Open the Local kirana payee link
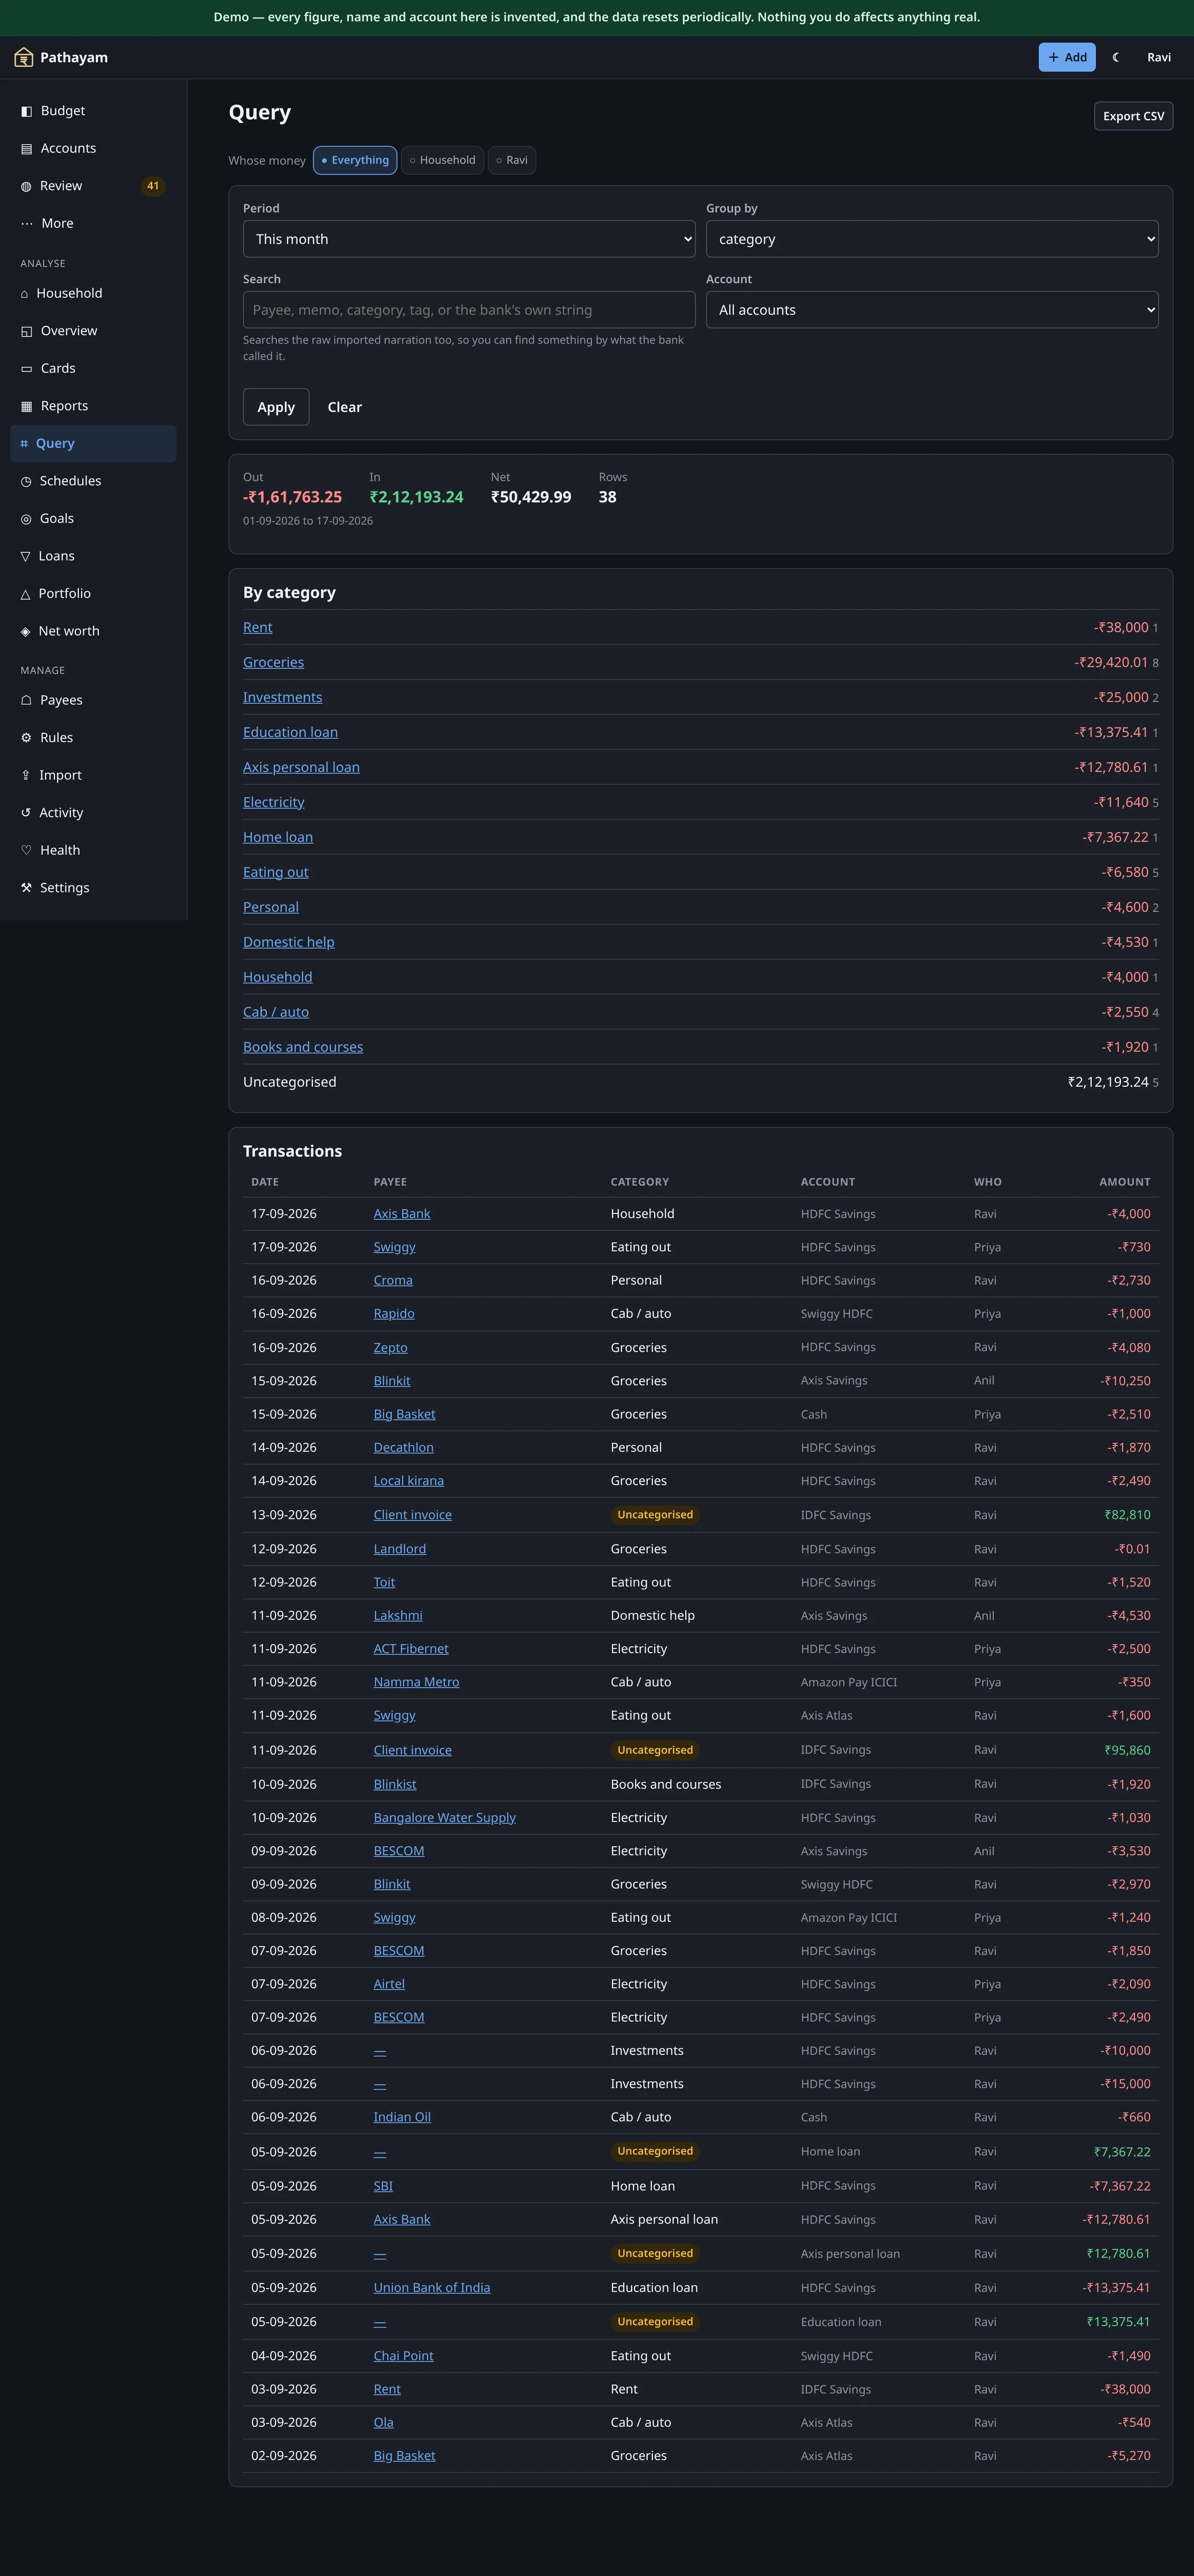 point(408,1481)
